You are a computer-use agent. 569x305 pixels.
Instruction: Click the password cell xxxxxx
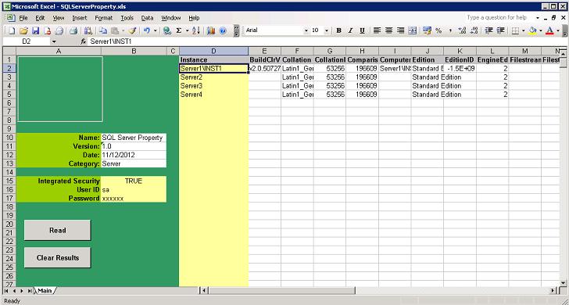(x=134, y=199)
